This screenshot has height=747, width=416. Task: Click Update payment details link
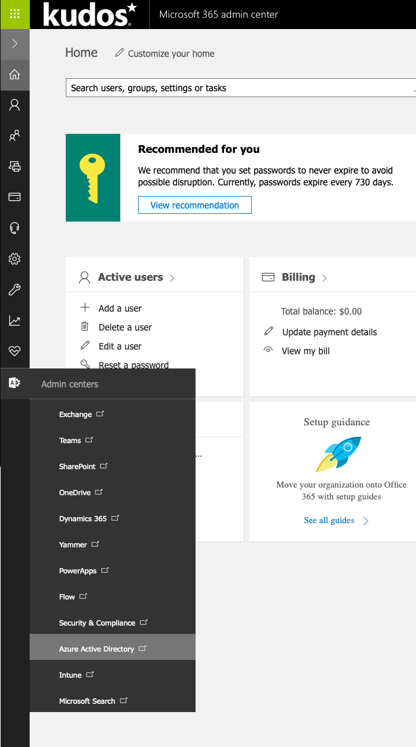coord(329,332)
